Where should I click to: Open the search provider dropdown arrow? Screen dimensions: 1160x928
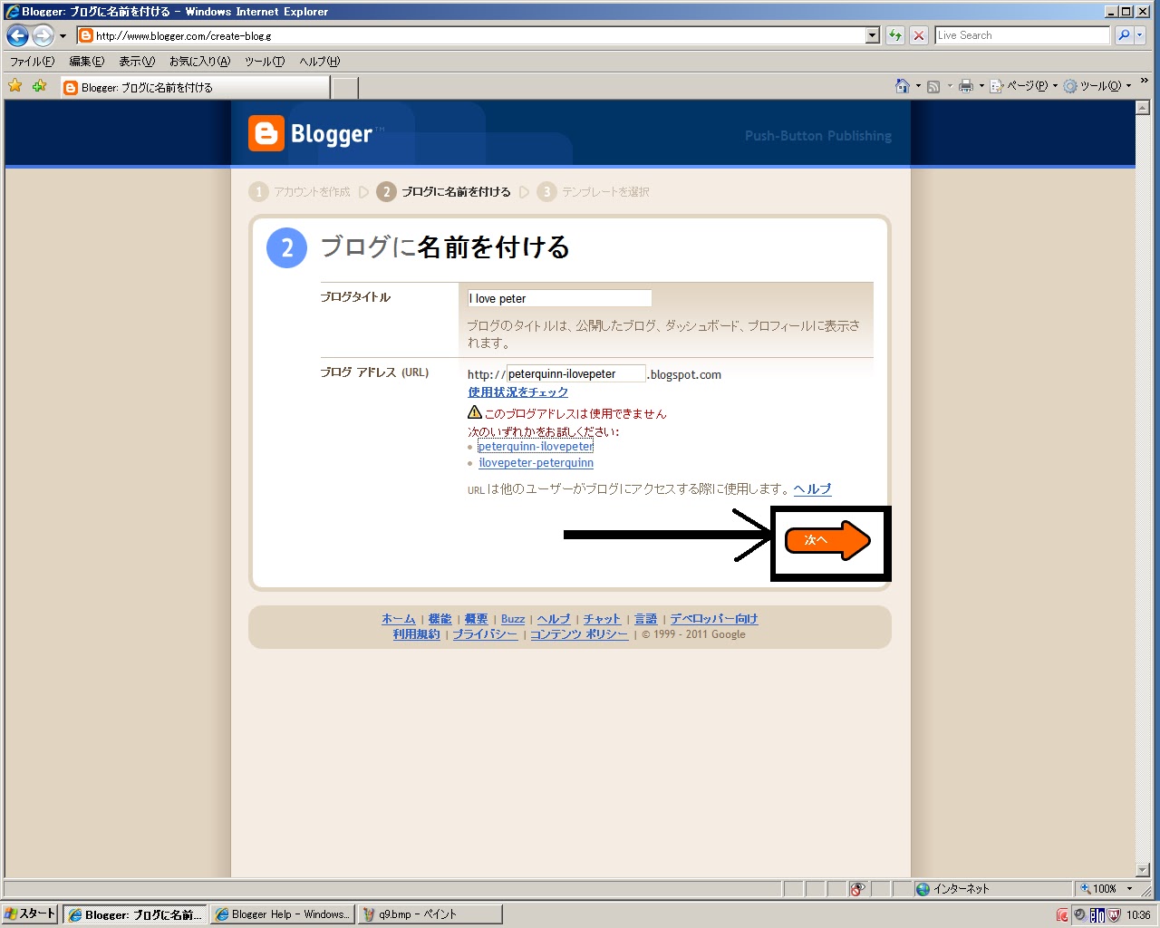(1140, 35)
